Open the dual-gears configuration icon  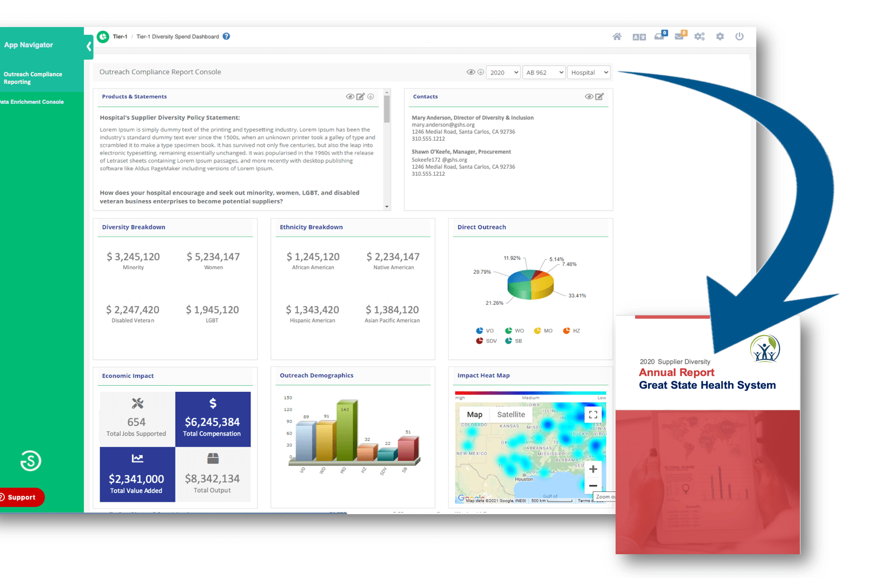699,37
